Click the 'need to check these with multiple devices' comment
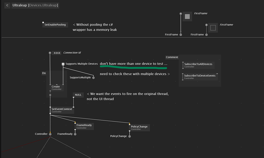 pos(135,74)
